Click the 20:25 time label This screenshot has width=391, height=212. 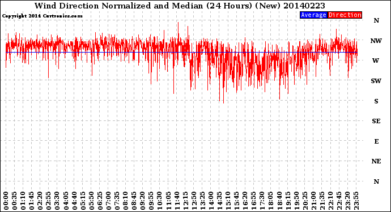(x=305, y=201)
